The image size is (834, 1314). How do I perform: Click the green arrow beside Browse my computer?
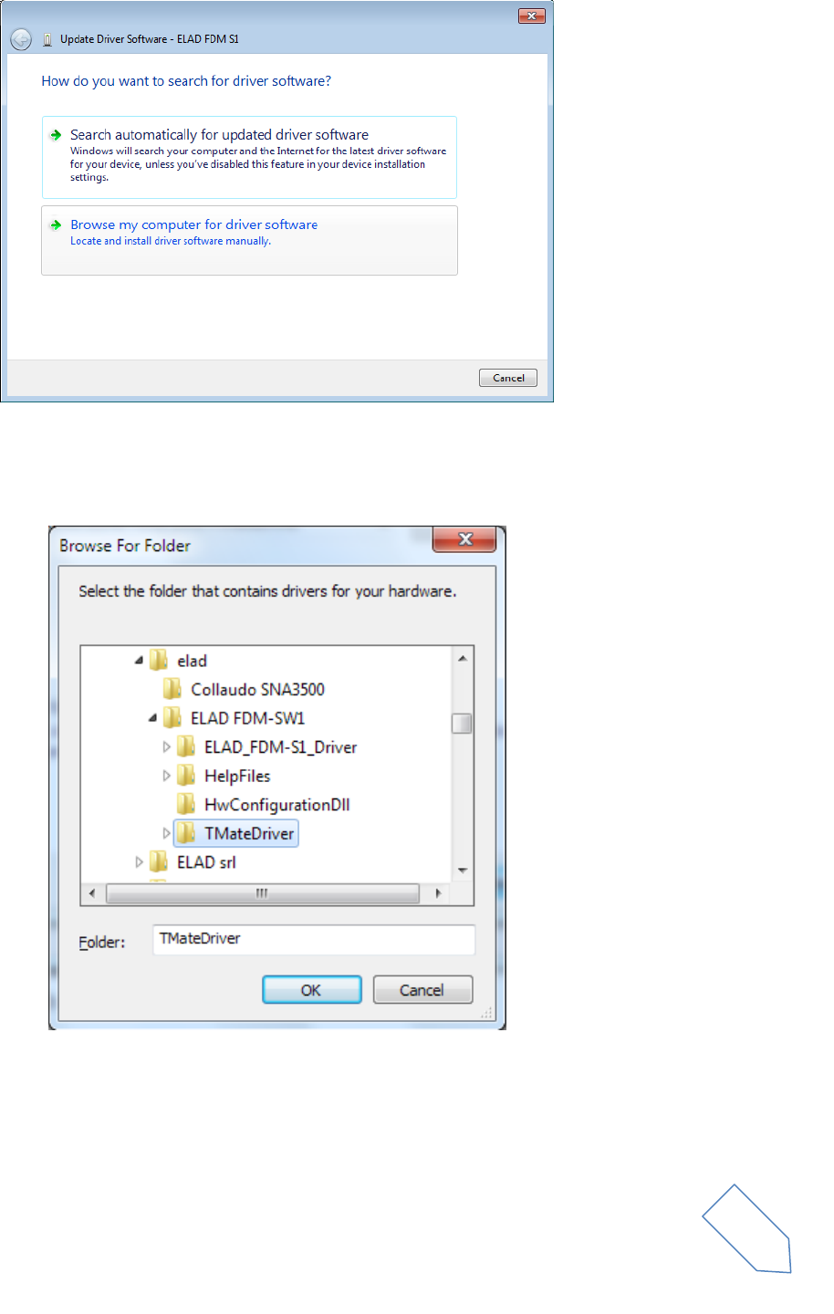pyautogui.click(x=56, y=224)
